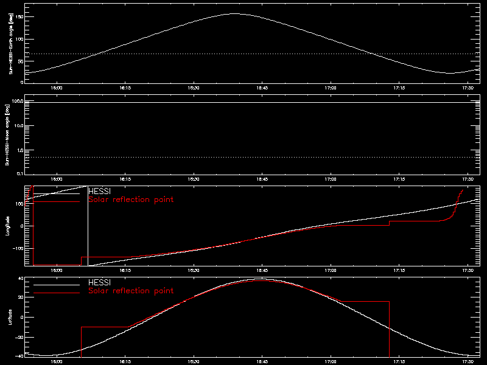This screenshot has height=365, width=487.
Task: Click the 50 tick label on Earth angle plot
Action: 21,61
